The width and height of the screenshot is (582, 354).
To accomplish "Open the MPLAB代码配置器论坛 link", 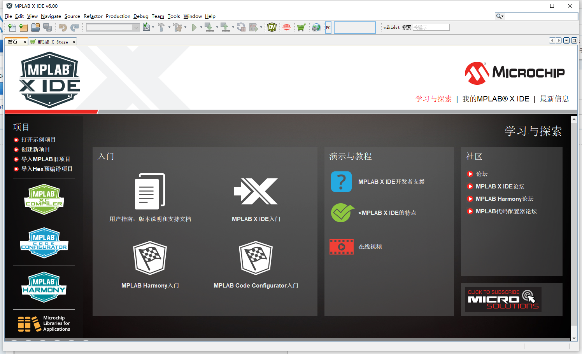I will click(506, 211).
